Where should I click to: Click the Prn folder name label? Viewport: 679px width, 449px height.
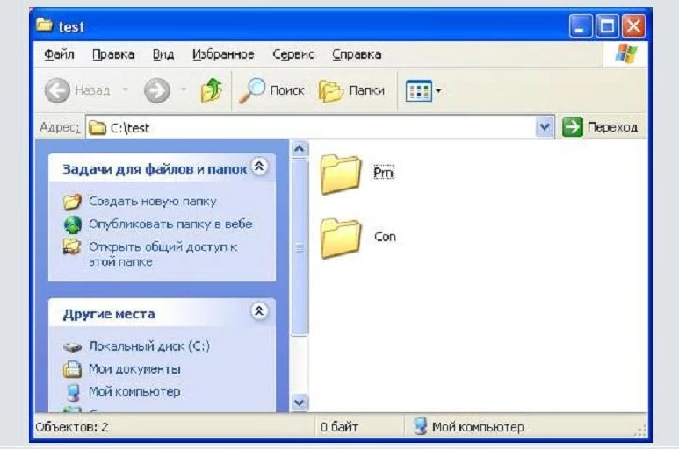click(384, 173)
